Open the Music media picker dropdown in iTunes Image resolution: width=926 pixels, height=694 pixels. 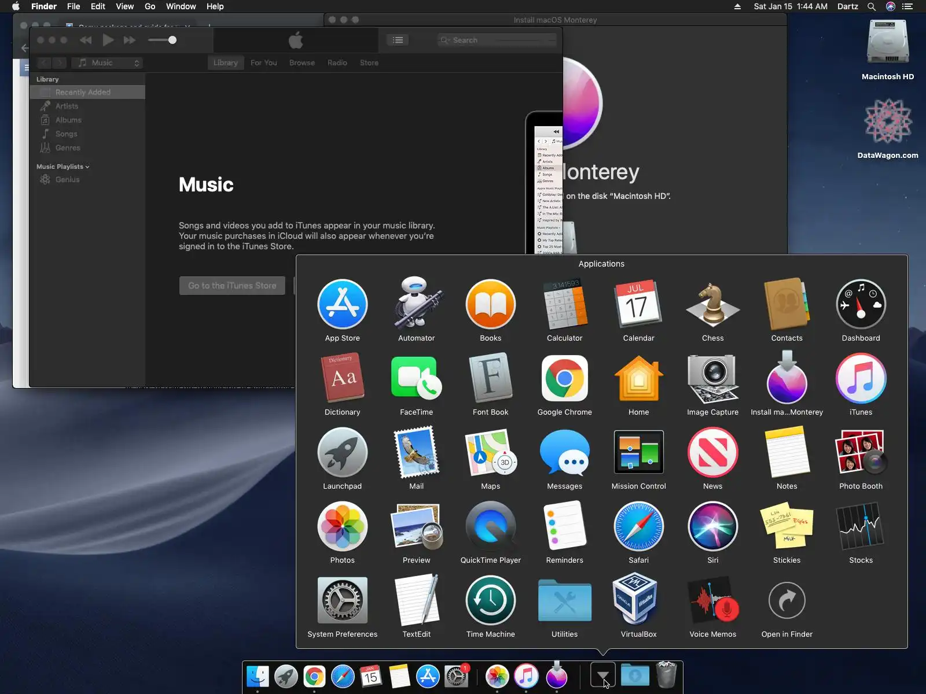click(x=107, y=62)
